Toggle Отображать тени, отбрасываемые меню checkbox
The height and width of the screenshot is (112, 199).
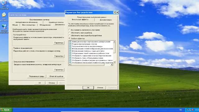70,58
